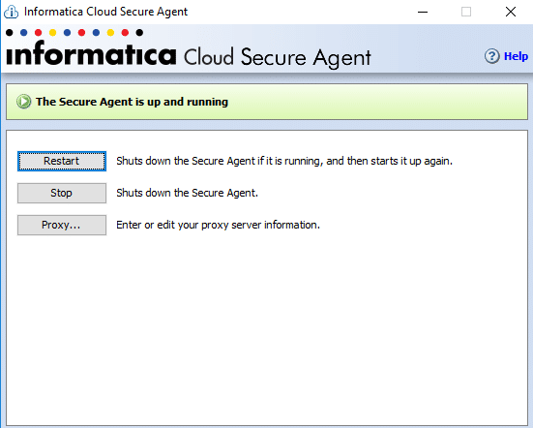Click 'Shuts down the Secure Agent.' text

tap(188, 193)
